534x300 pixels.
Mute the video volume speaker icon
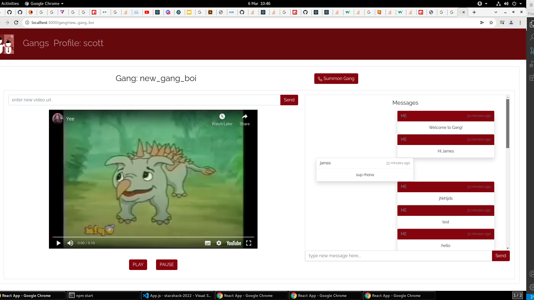point(70,243)
